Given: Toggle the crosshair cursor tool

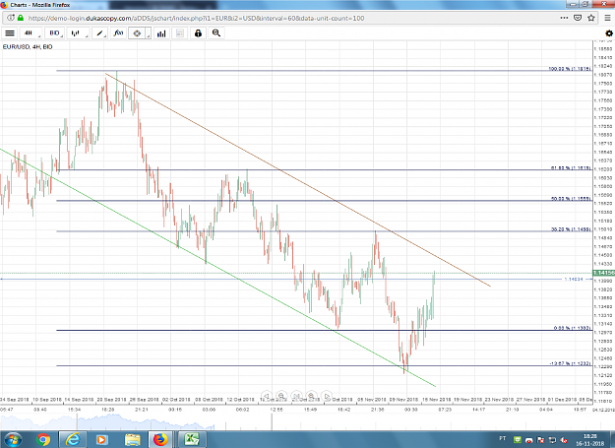Looking at the screenshot, I should pos(137,33).
